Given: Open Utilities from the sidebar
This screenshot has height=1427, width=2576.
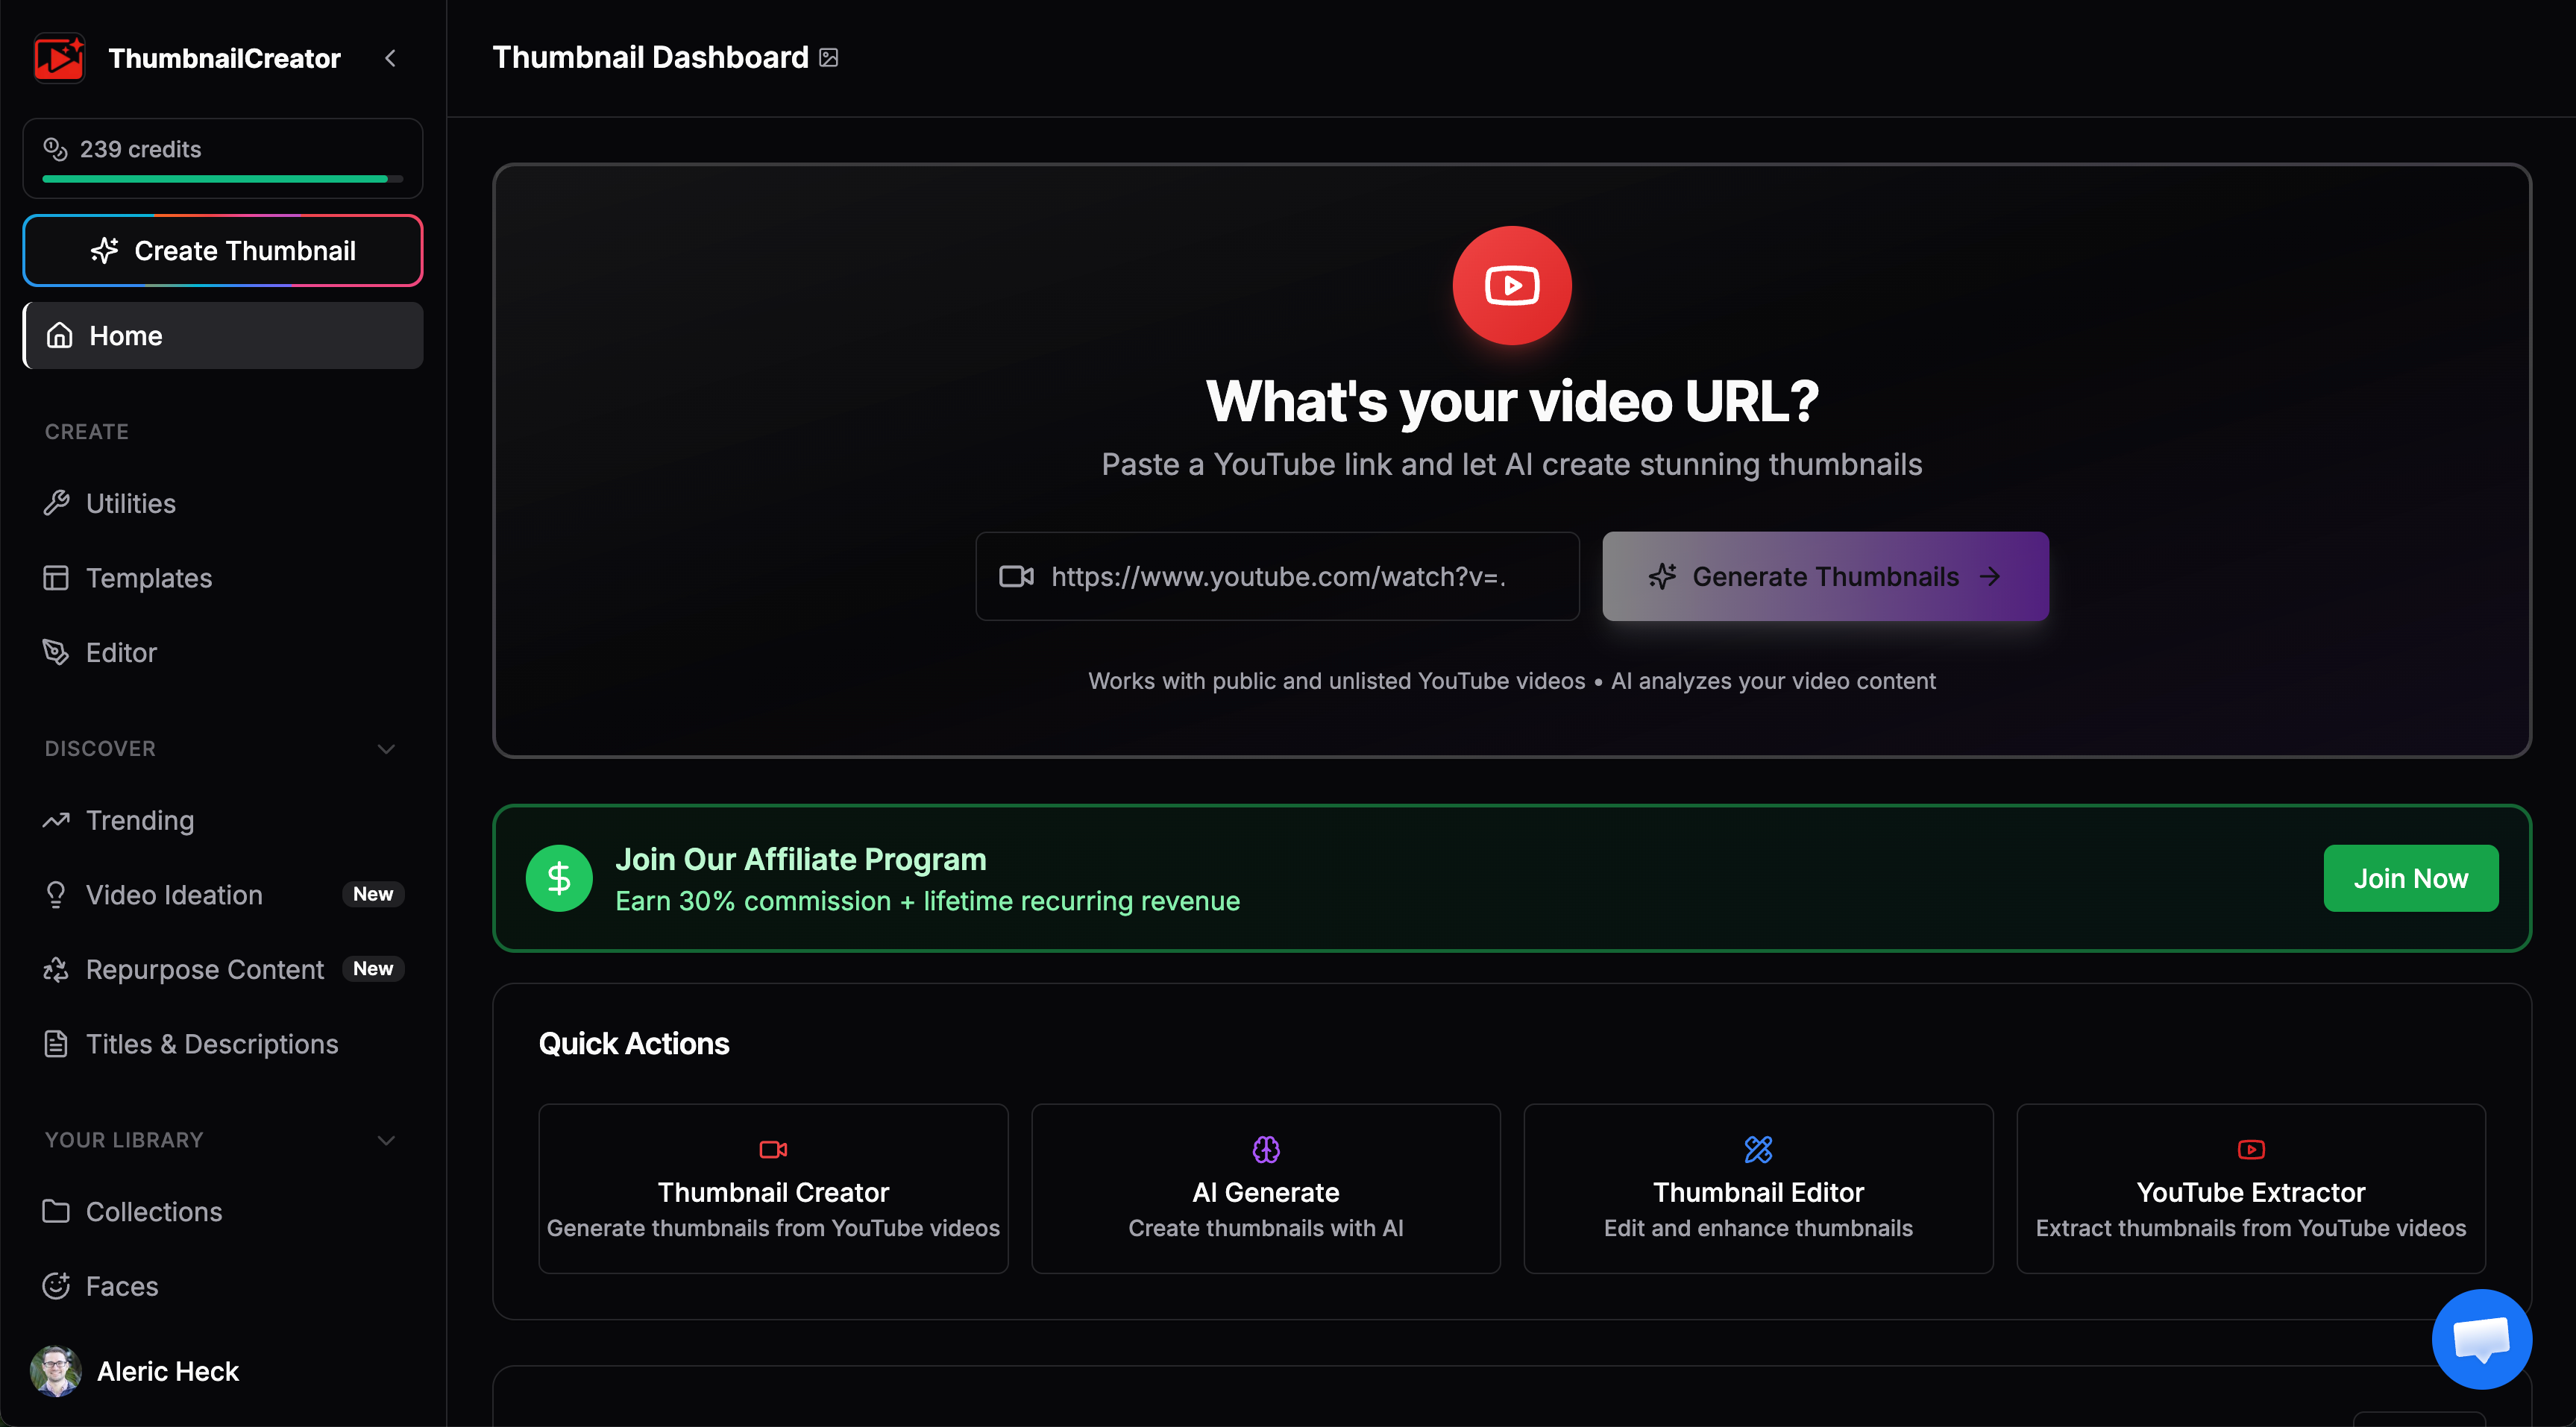Looking at the screenshot, I should click(x=223, y=503).
